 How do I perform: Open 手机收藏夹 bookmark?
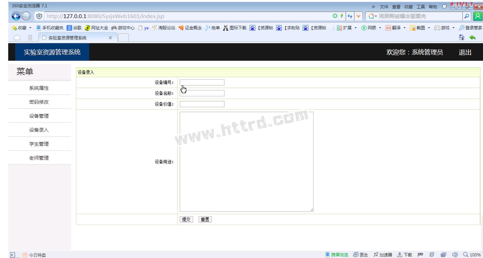click(50, 28)
